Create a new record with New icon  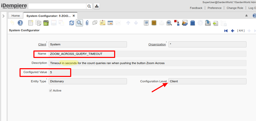point(31,23)
